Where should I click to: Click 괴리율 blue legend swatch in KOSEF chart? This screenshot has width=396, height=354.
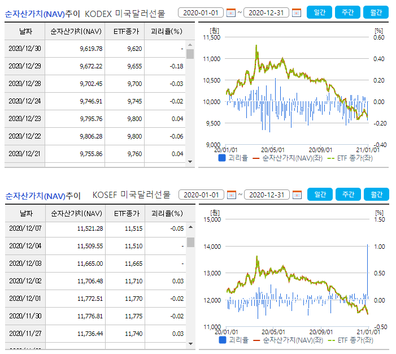[x=222, y=340]
